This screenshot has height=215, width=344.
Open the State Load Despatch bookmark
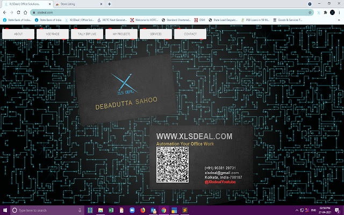click(x=223, y=20)
